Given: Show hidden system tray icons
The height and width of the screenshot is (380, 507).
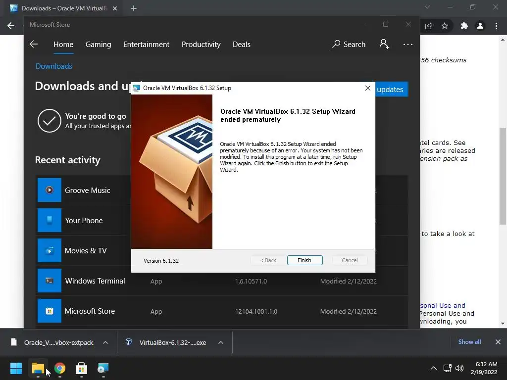Looking at the screenshot, I should (434, 368).
